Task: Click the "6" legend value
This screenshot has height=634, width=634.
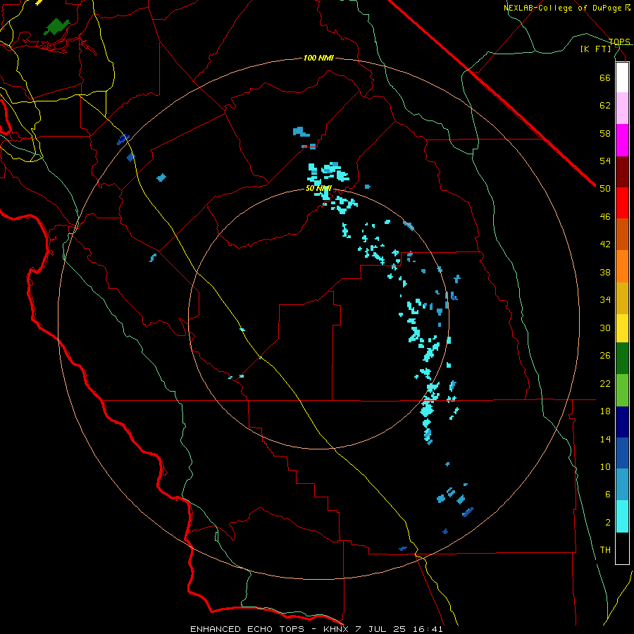Action: 608,495
